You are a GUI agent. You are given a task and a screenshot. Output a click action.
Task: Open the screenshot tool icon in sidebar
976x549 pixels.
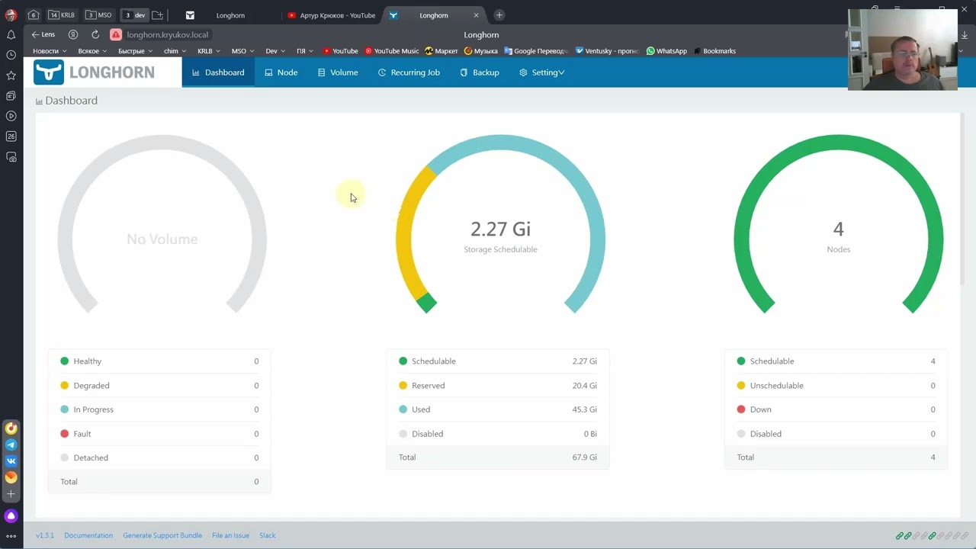point(11,157)
